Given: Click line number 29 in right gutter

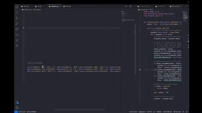Looking at the screenshot, I should [140, 70].
